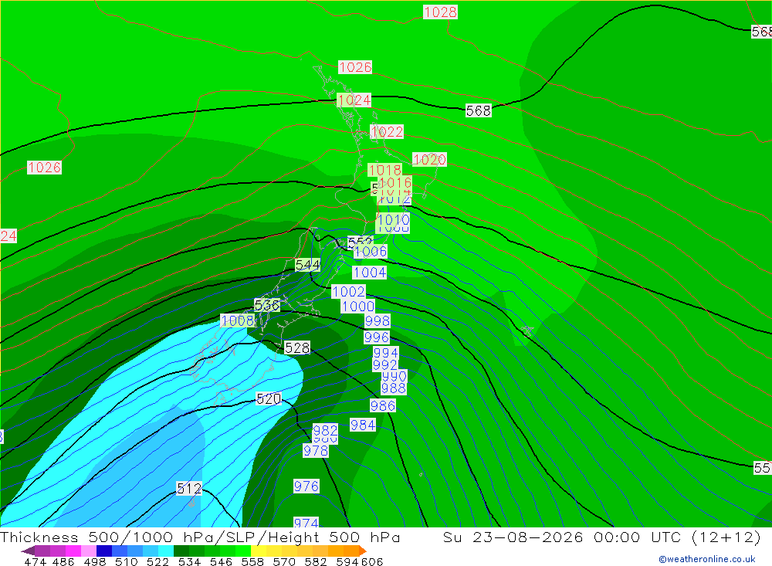Click the blue 986 isobar label
Screen dimensions: 772x566
click(383, 405)
